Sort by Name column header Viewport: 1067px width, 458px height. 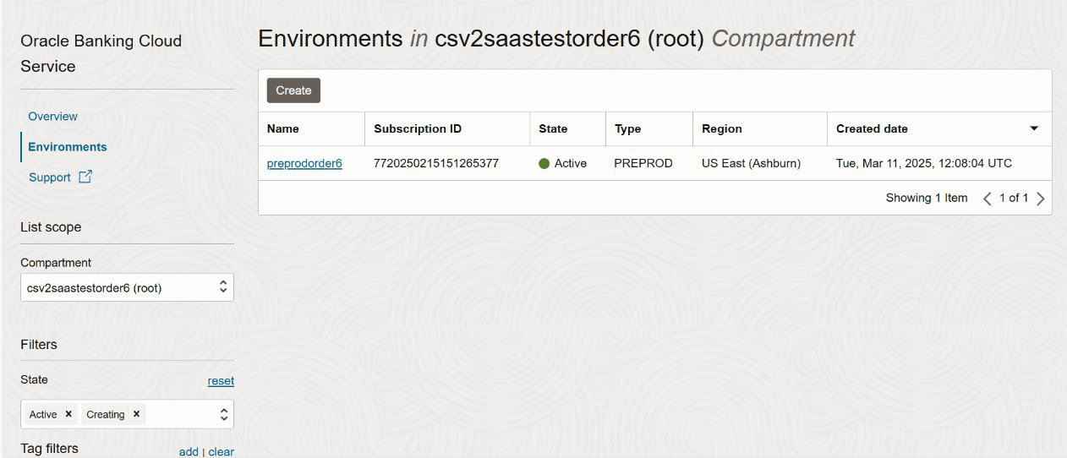(283, 129)
